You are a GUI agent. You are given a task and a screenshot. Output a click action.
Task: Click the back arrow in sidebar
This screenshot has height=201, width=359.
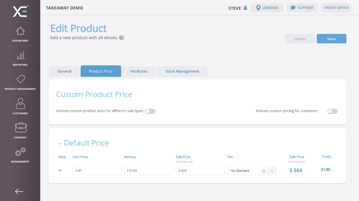coord(19,191)
